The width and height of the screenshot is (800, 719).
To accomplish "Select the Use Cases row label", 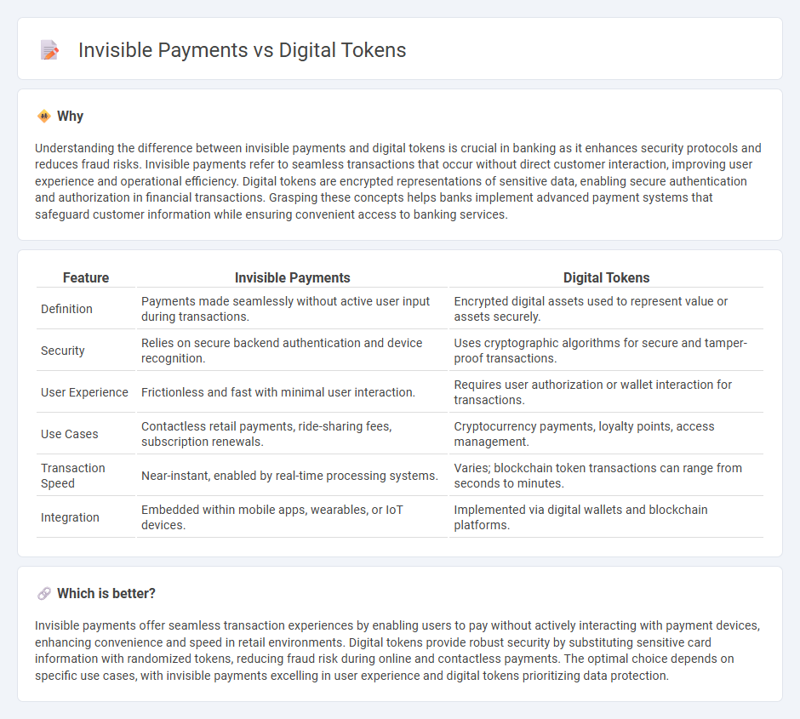I will 70,435.
